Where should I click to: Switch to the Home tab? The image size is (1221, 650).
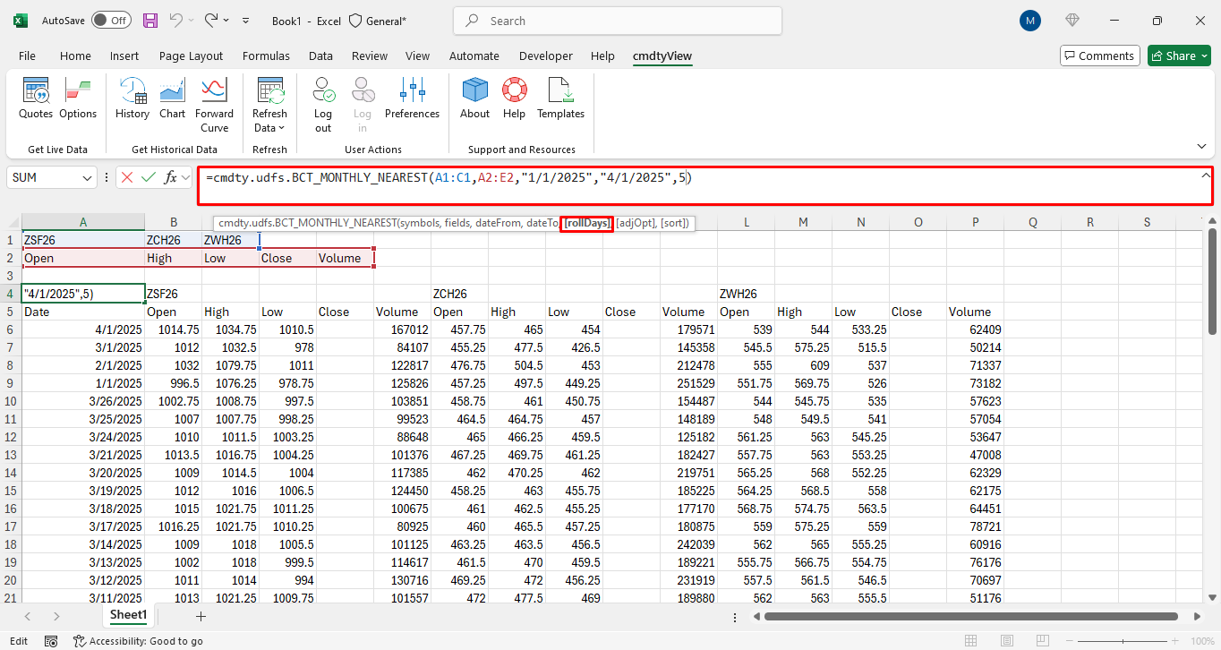coord(75,56)
